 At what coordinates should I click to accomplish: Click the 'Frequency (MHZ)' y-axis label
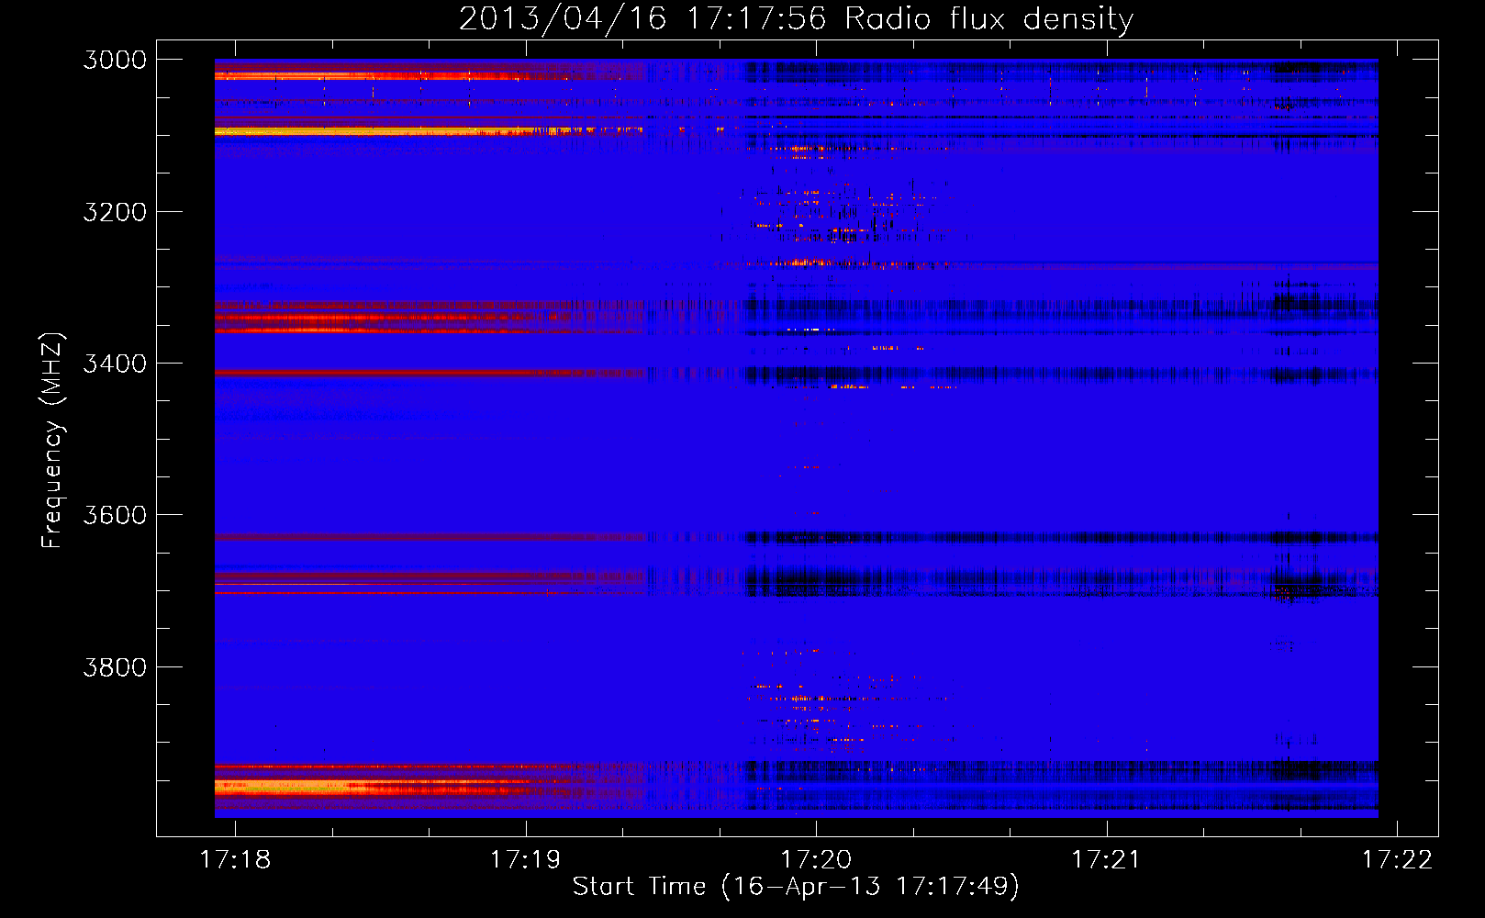(x=52, y=441)
